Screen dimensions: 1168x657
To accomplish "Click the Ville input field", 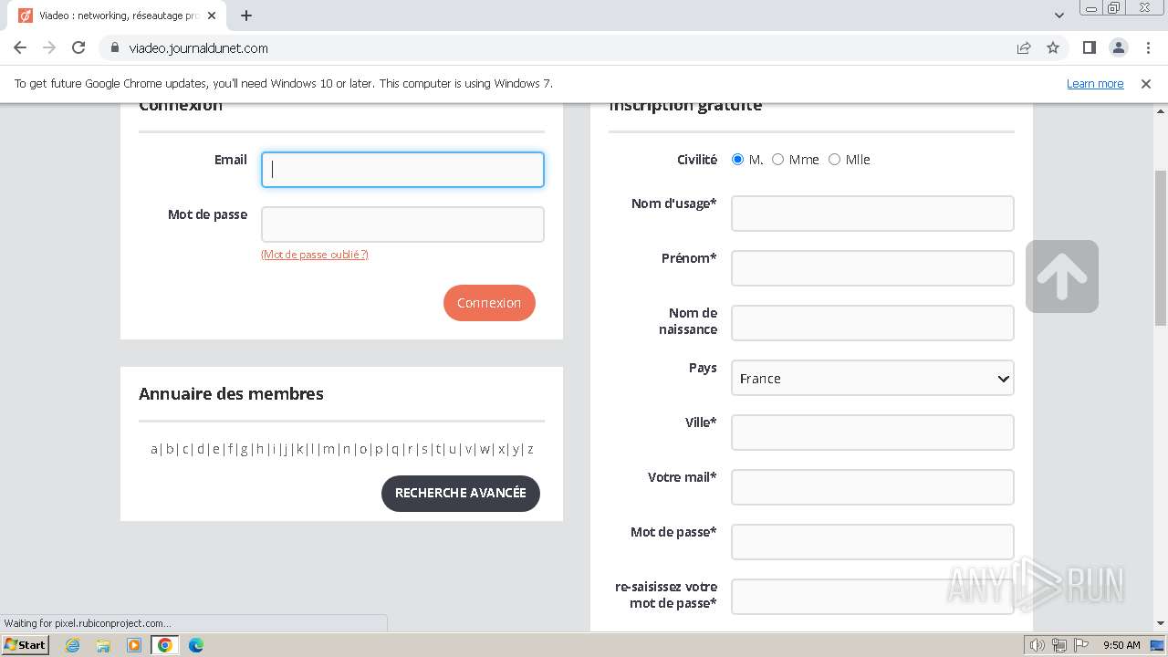I will pos(872,433).
